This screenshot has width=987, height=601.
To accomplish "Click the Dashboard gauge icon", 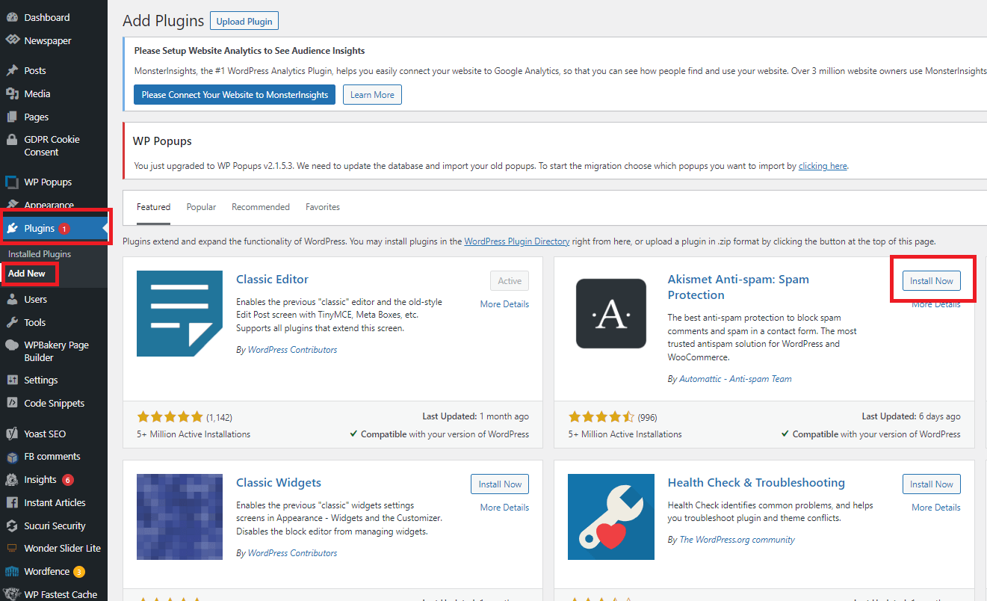I will 12,17.
